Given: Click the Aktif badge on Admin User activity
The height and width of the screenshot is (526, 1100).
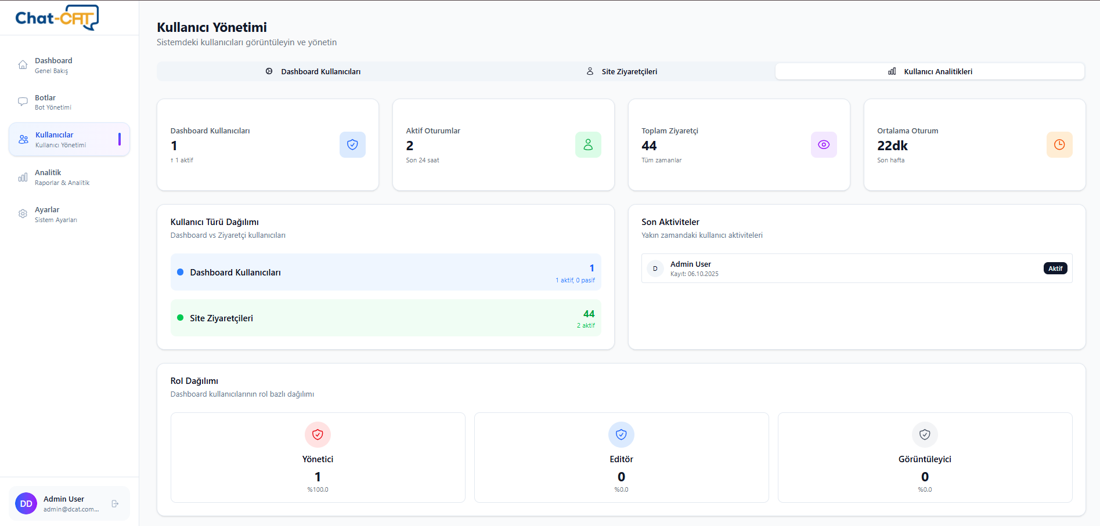Looking at the screenshot, I should (1055, 268).
